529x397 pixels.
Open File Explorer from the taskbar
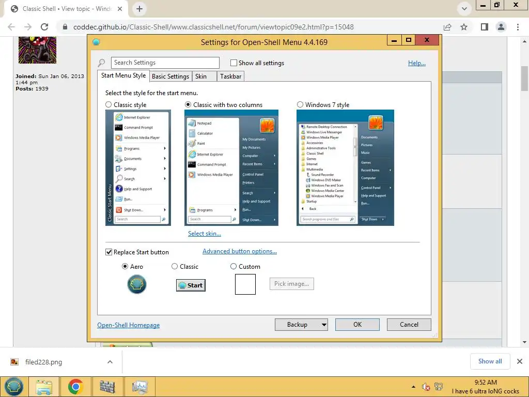pos(44,387)
